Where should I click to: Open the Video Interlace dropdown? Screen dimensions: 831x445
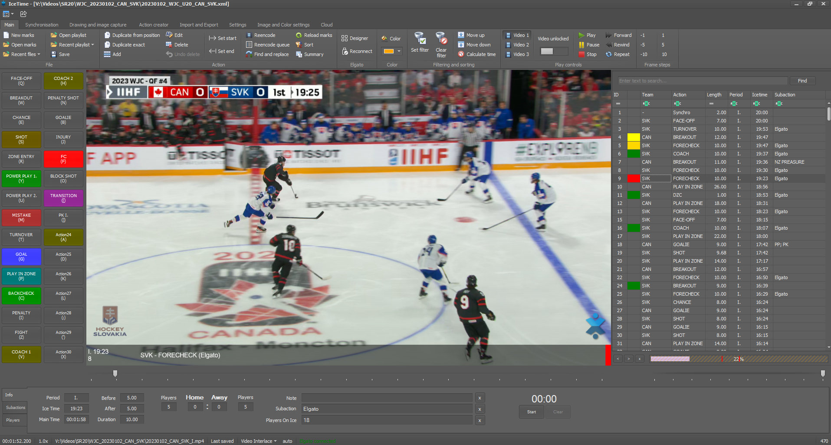pyautogui.click(x=258, y=441)
